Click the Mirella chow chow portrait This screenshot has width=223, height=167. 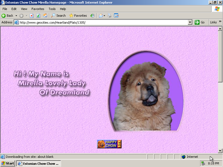[146, 92]
